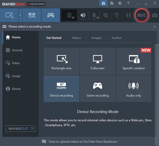Viewport: 159px width, 146px height.
Task: Open microphone settings dropdown chevron
Action: (94, 19)
